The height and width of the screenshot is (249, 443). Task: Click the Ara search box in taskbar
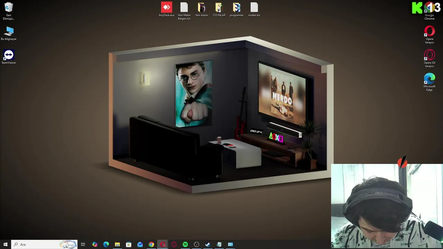point(44,245)
